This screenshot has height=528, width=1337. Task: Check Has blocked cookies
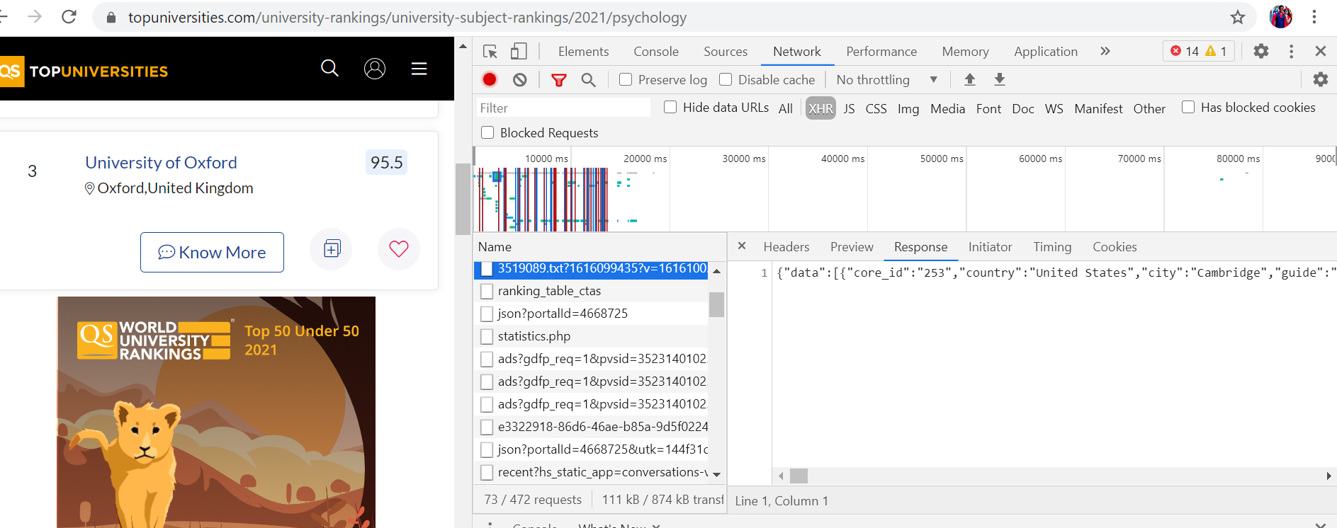point(1188,108)
